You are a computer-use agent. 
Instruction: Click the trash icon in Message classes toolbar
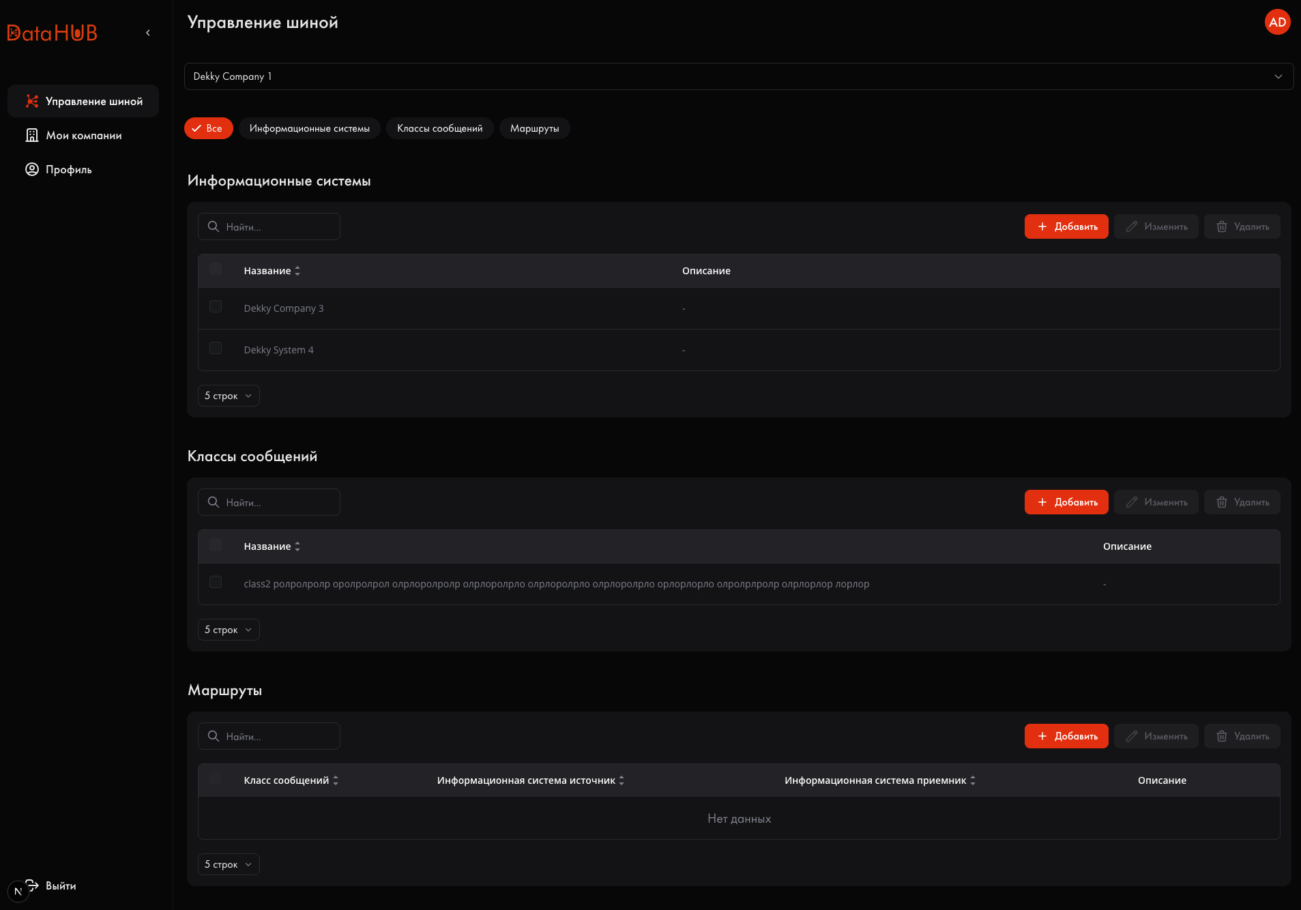1222,502
